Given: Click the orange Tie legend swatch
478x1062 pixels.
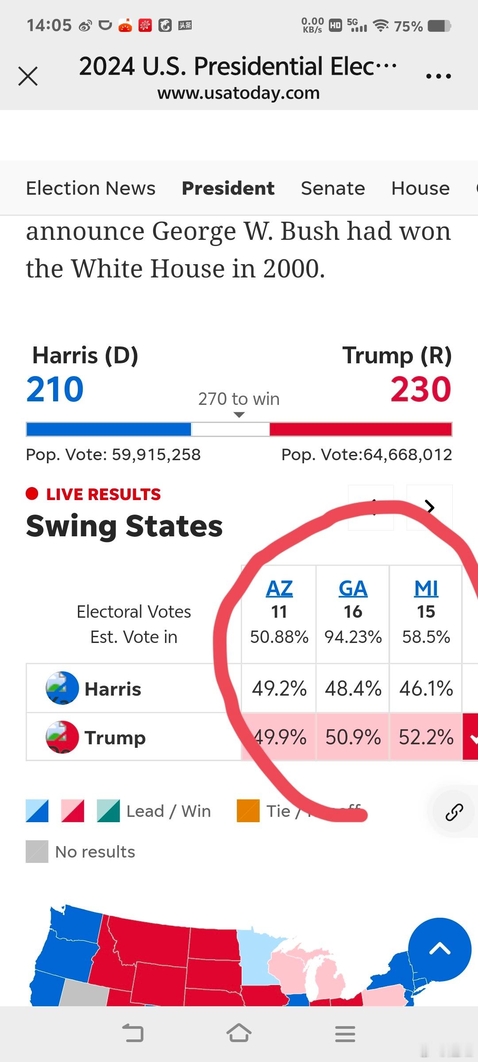Looking at the screenshot, I should pyautogui.click(x=248, y=811).
